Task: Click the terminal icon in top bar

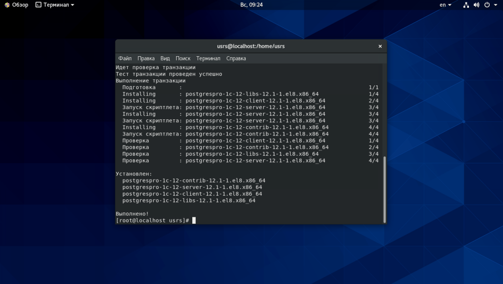Action: [38, 5]
